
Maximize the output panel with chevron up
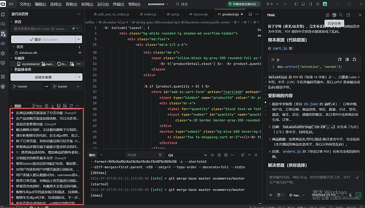249,155
